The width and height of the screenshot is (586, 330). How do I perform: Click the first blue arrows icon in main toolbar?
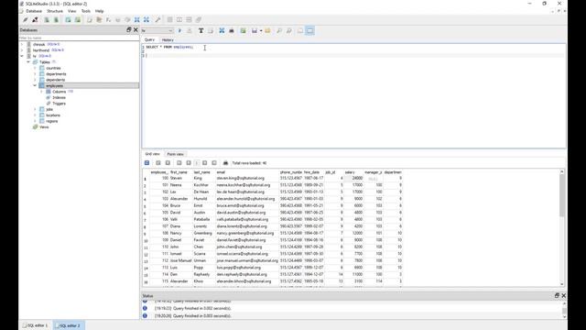[137, 20]
